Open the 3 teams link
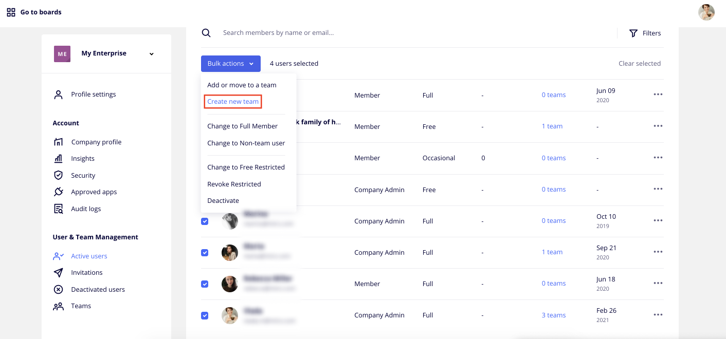This screenshot has width=726, height=339. click(x=553, y=315)
